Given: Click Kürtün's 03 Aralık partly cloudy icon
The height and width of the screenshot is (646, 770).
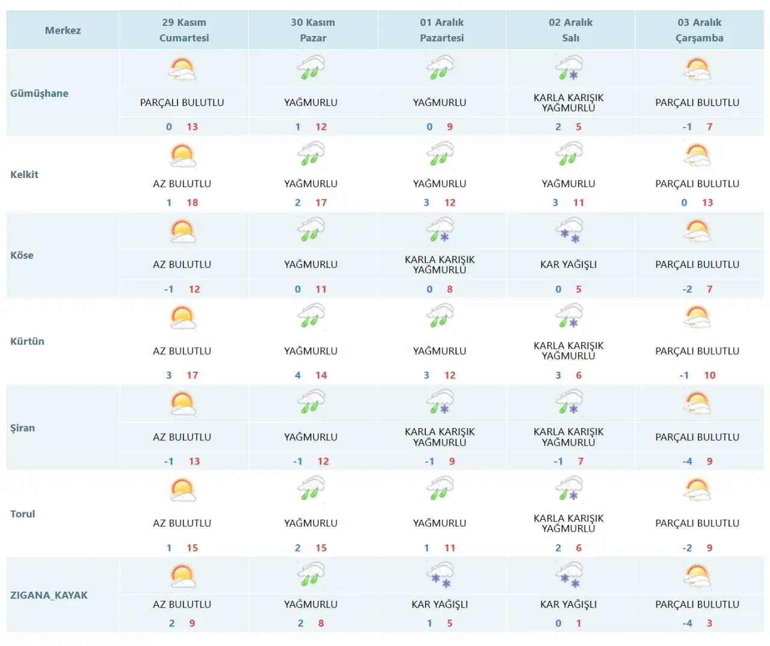Looking at the screenshot, I should (697, 317).
